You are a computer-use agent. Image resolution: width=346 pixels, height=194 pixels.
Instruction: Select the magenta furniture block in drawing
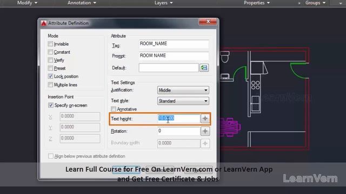click(x=230, y=127)
